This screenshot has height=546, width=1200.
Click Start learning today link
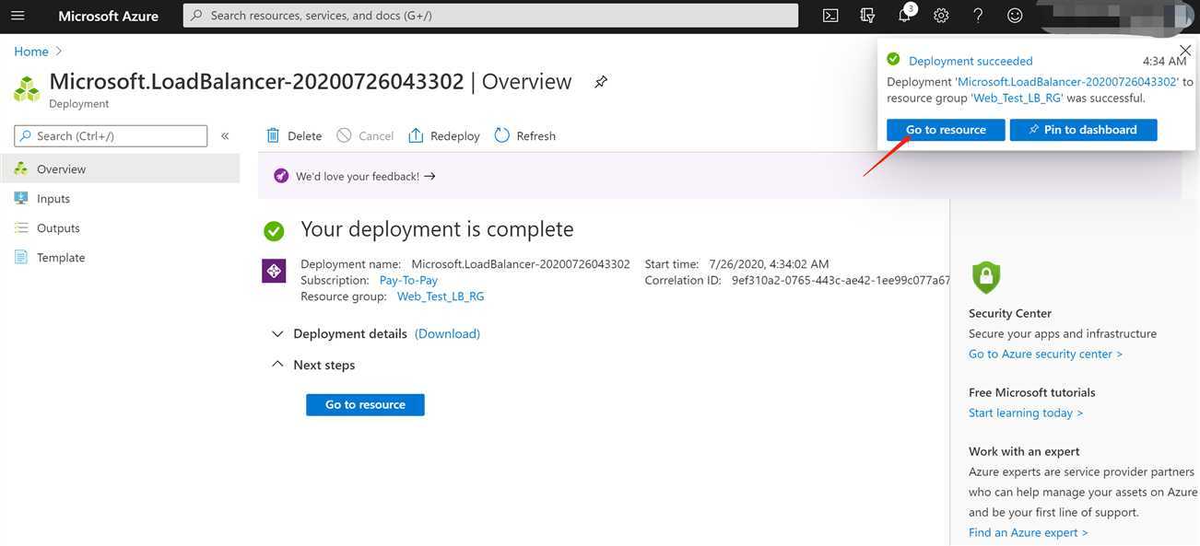[1026, 412]
